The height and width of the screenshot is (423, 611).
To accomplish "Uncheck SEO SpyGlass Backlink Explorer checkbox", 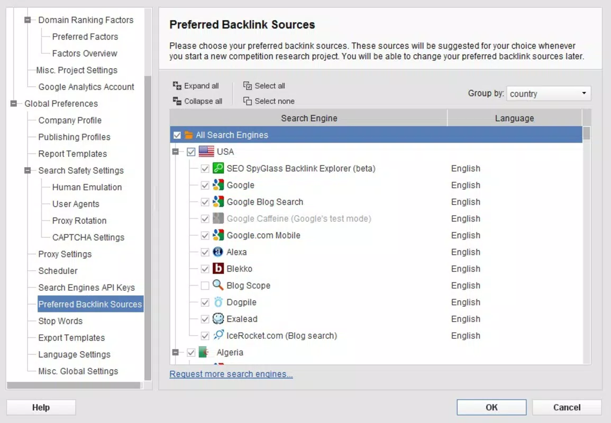I will tap(205, 169).
